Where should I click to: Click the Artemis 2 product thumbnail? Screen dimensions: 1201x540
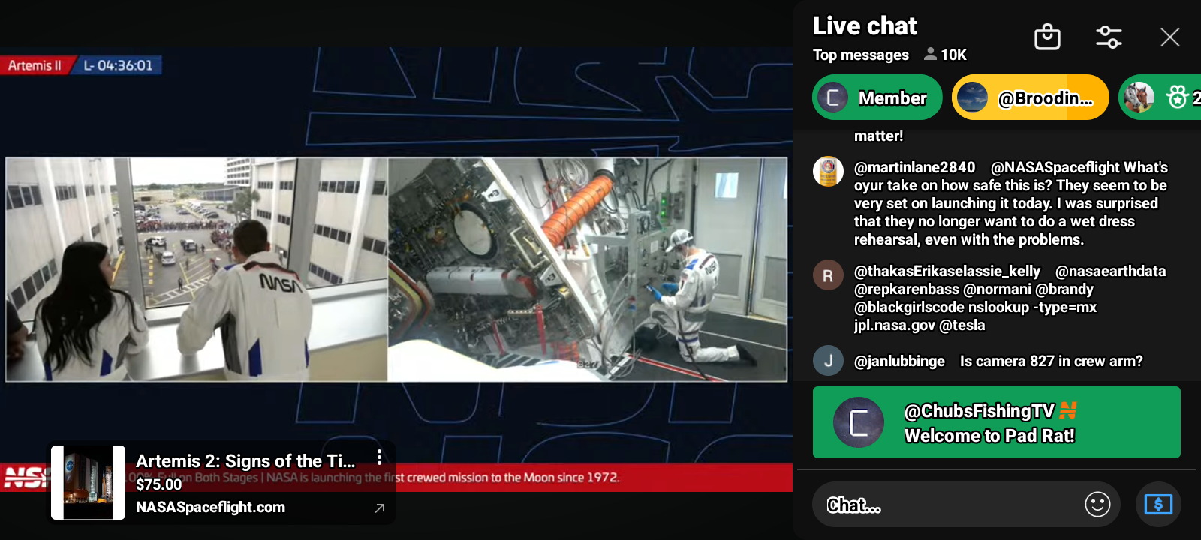[x=89, y=482]
